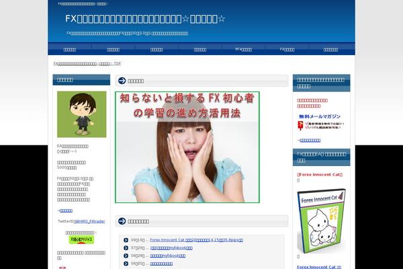Viewport: 403px width, 269px height.
Task: Click the red mailbox icon in the mail magazine banner
Action: click(300, 126)
